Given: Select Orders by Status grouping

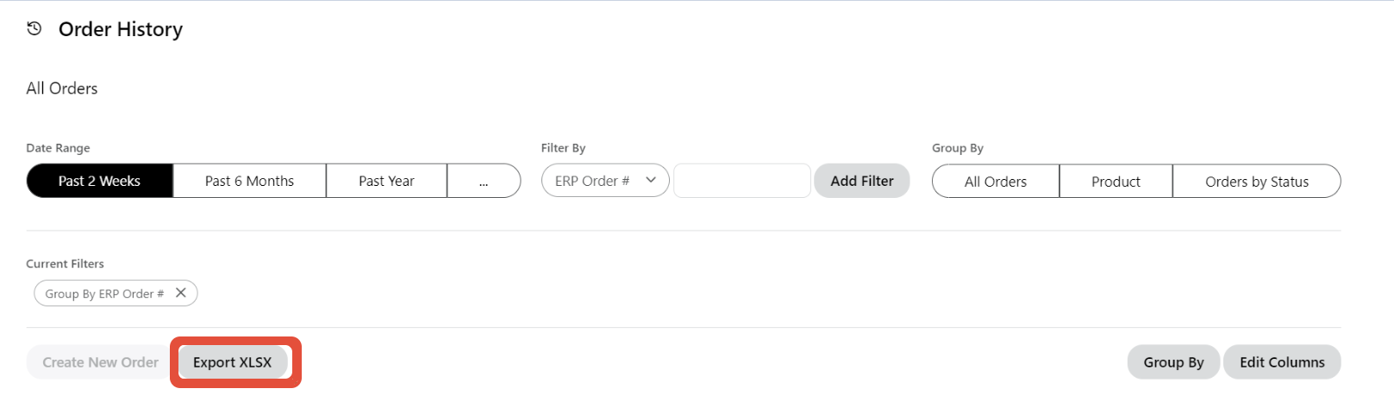Looking at the screenshot, I should click(1256, 182).
